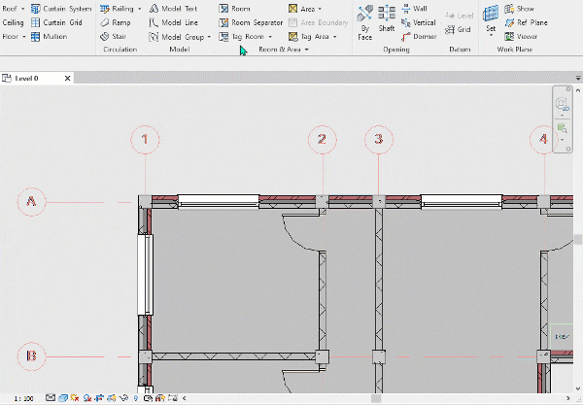Click the vertical scrollbar down arrow
Screen dimensions: 583x405
(578, 389)
